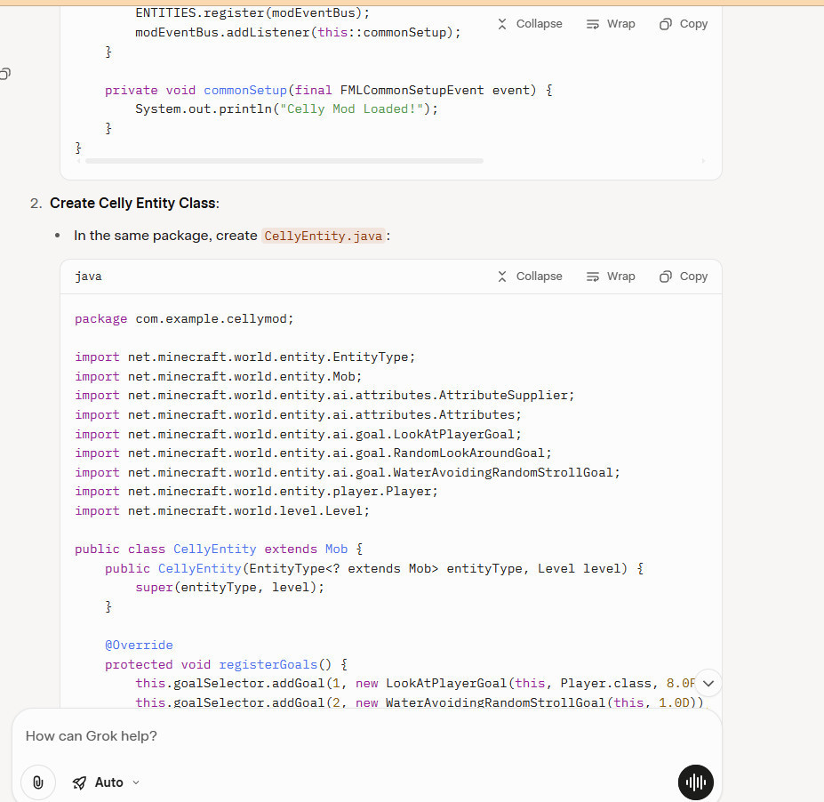Click 'package com.example.cellymod;' line
This screenshot has width=824, height=802.
pos(184,319)
